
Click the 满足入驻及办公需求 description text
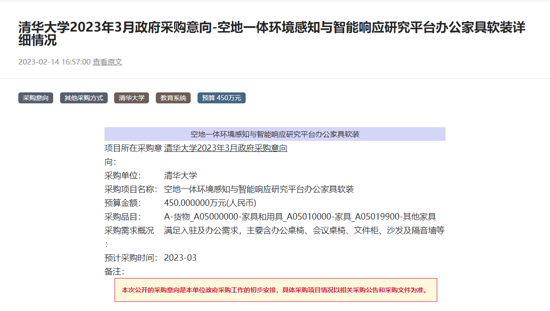tap(304, 231)
